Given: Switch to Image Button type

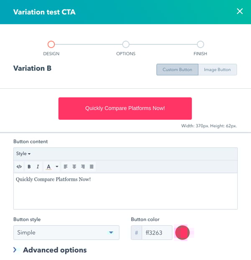Looking at the screenshot, I should point(217,70).
